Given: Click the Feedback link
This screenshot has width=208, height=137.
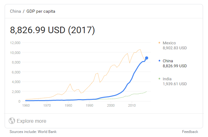Looking at the screenshot, I should point(190,132).
